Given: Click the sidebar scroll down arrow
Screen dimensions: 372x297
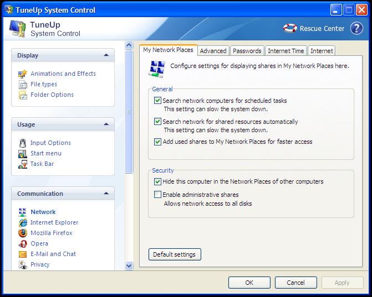Looking at the screenshot, I should [129, 266].
